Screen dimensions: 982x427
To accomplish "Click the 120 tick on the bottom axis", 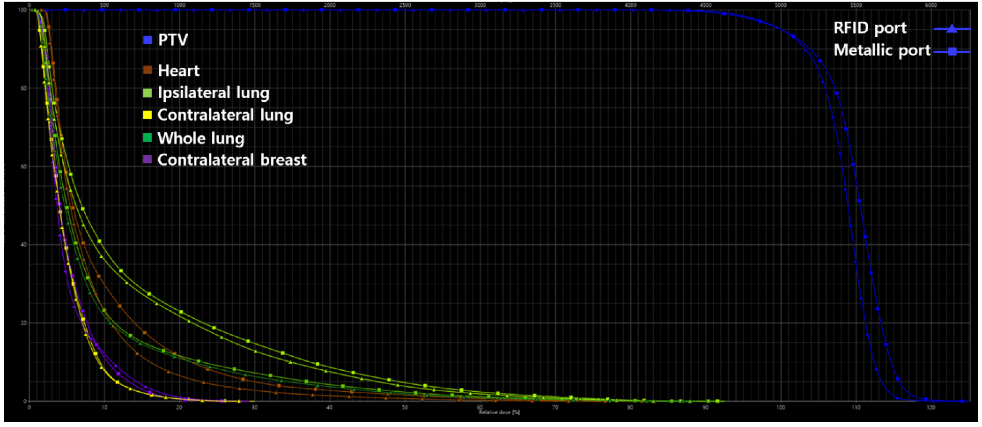I will pos(931,408).
